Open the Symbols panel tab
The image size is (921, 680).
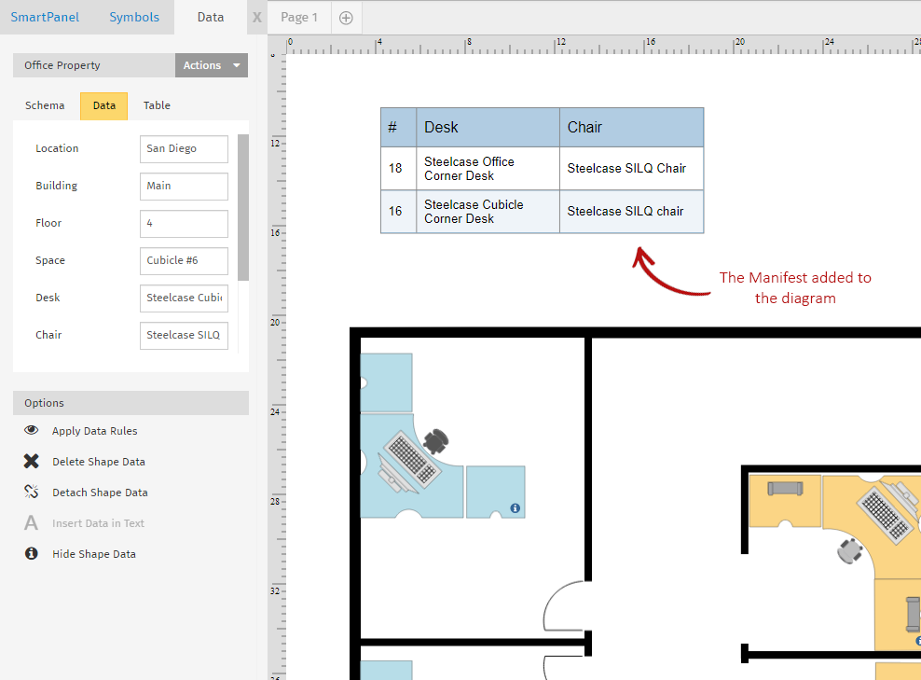click(134, 17)
